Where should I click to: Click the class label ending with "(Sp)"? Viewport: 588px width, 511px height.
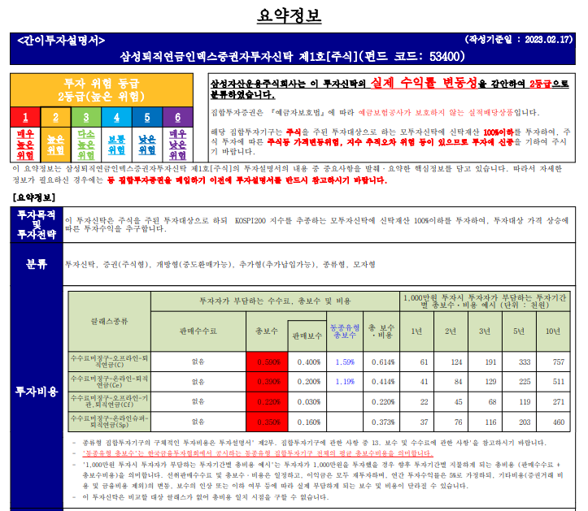[110, 422]
